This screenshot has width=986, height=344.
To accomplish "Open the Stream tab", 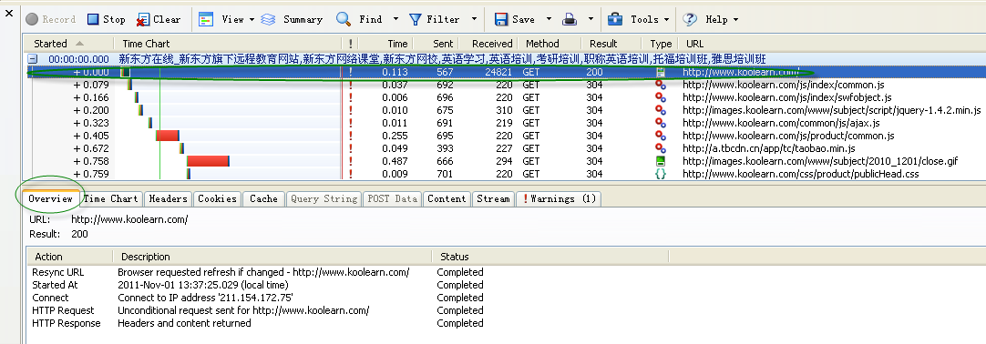I will tap(493, 199).
